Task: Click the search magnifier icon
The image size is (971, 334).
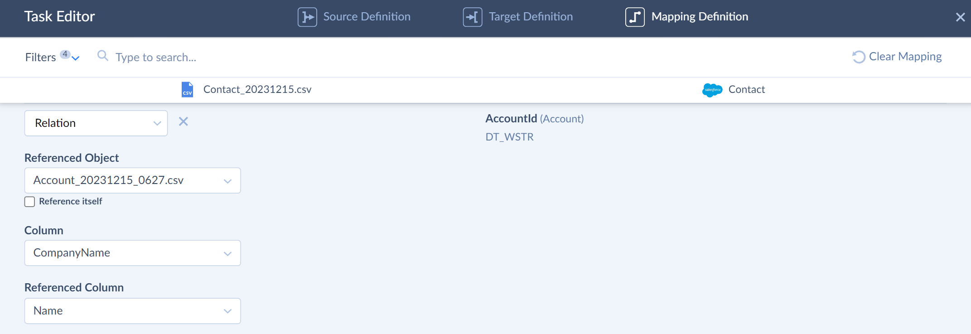Action: click(x=103, y=56)
